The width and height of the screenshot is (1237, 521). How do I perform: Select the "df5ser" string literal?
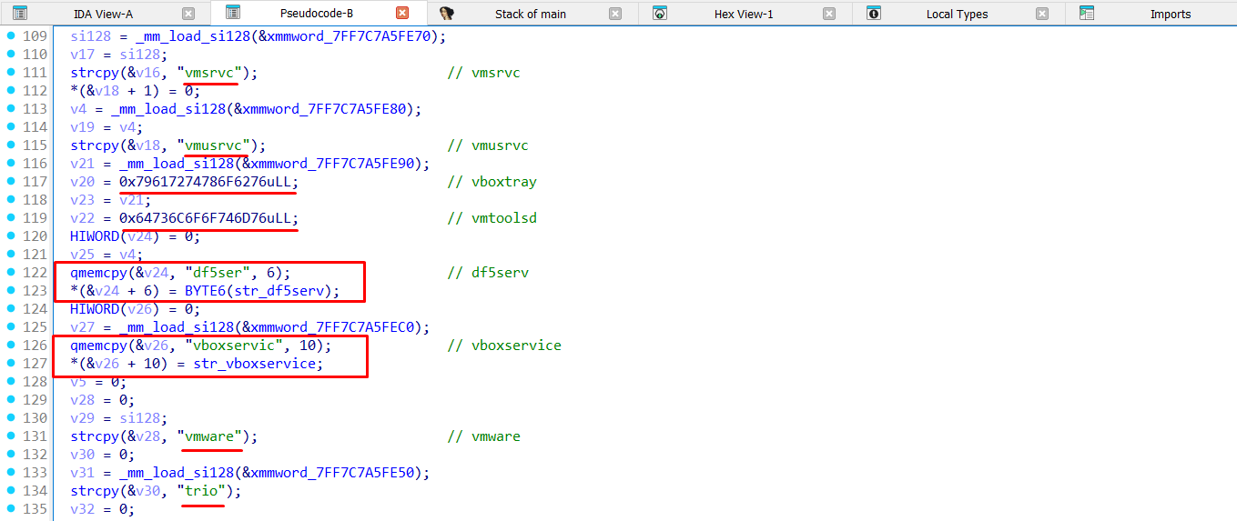coord(219,273)
